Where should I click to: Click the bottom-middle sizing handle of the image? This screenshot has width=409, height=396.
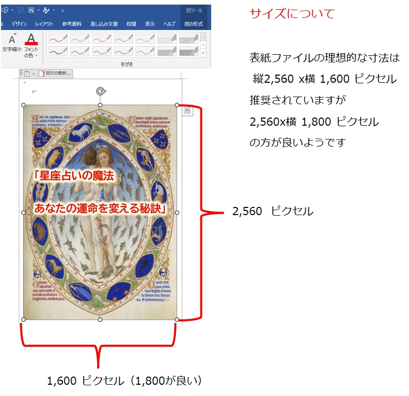click(x=100, y=320)
